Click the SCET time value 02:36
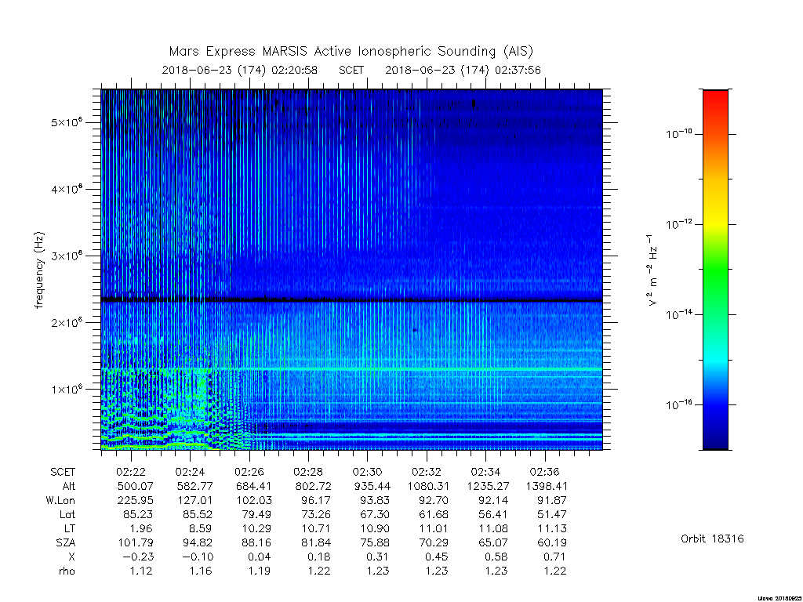Image resolution: width=803 pixels, height=602 pixels. point(544,472)
